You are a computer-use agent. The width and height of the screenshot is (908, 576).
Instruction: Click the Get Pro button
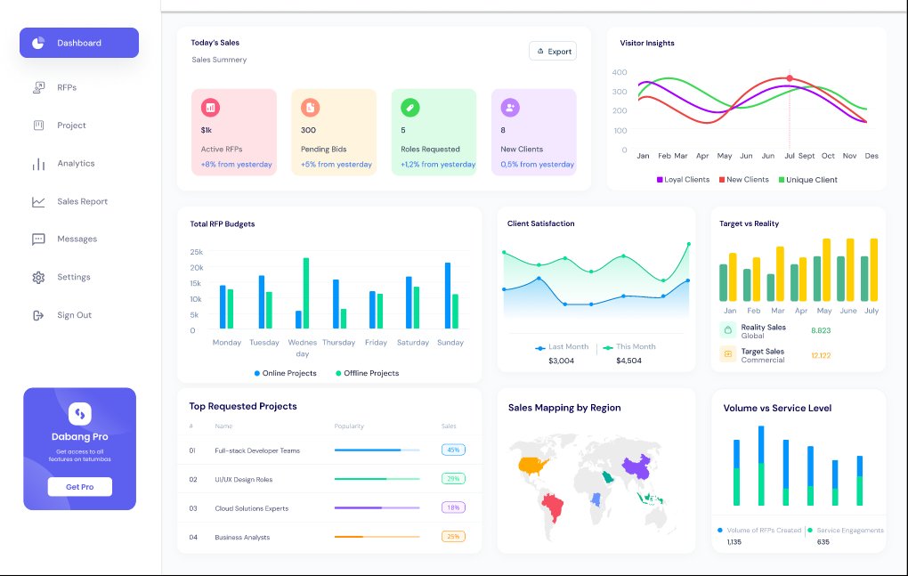pos(79,486)
